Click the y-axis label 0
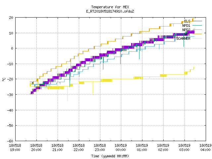Viewport: 212px width, 159px height. pyautogui.click(x=12, y=48)
